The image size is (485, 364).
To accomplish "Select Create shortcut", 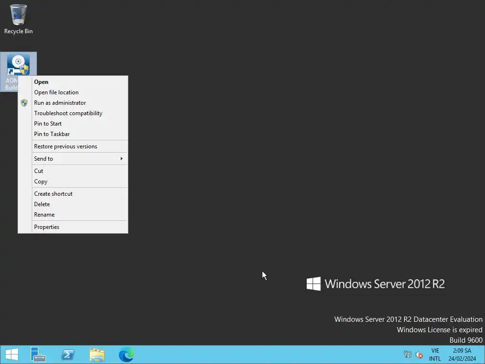I will [x=73, y=194].
